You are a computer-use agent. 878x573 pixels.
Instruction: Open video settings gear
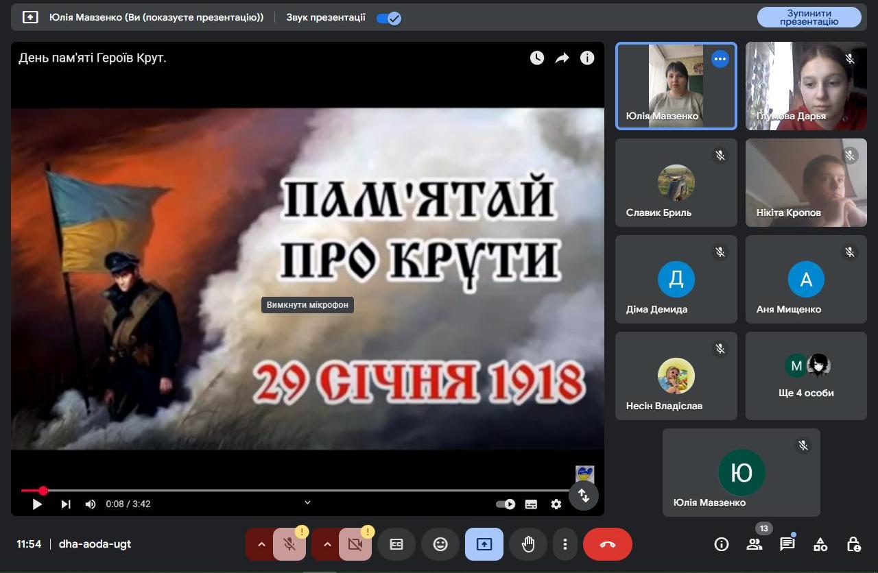click(x=556, y=504)
